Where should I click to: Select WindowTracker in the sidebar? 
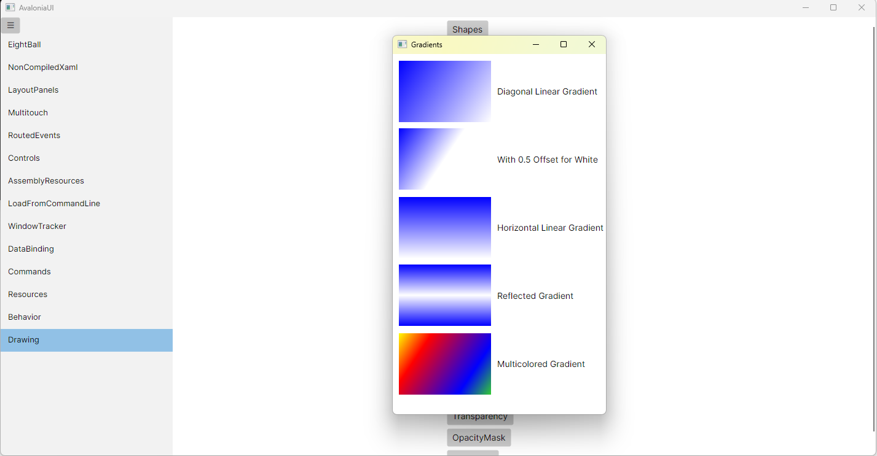click(87, 226)
